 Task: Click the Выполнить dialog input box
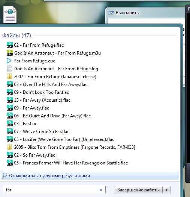146,21
